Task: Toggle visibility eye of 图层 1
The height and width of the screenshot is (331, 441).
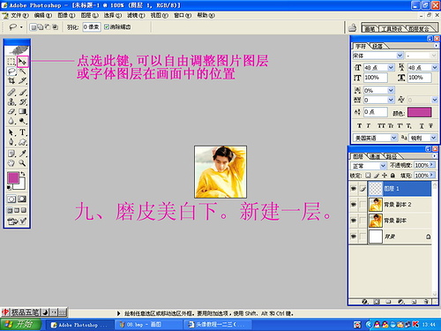Action: [354, 189]
